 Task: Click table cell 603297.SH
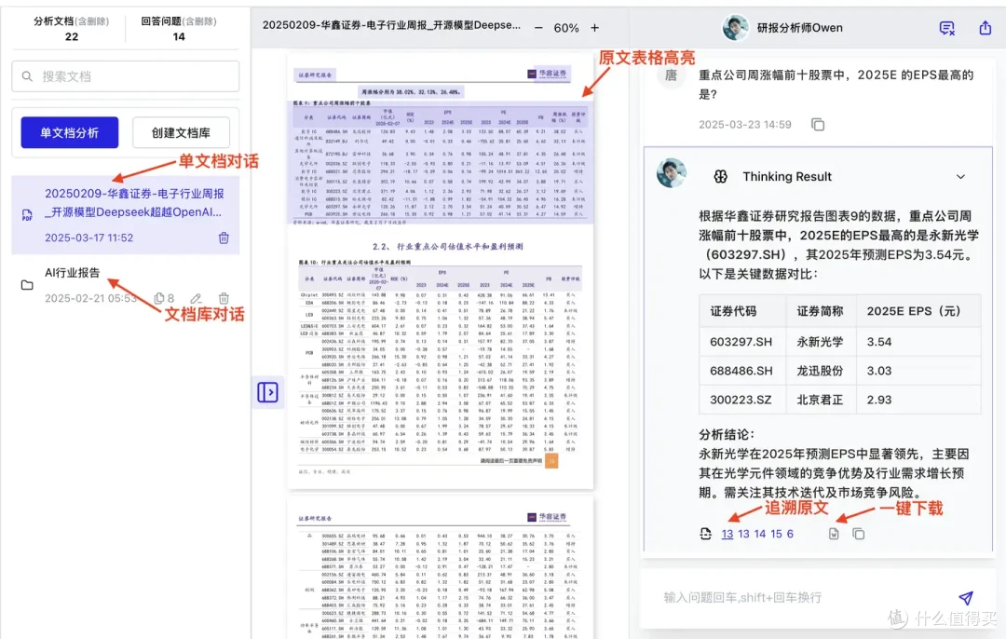click(x=741, y=342)
